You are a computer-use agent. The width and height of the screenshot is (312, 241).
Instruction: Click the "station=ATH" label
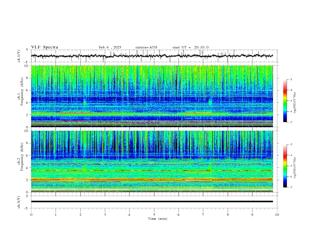pos(146,47)
